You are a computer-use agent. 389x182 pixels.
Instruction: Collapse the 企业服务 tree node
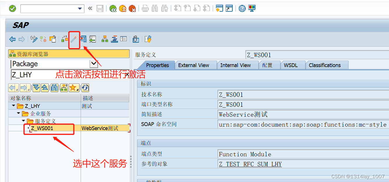(19, 113)
